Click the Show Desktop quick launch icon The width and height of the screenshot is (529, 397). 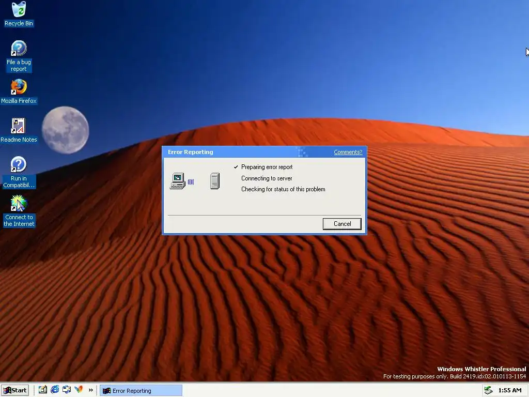42,390
